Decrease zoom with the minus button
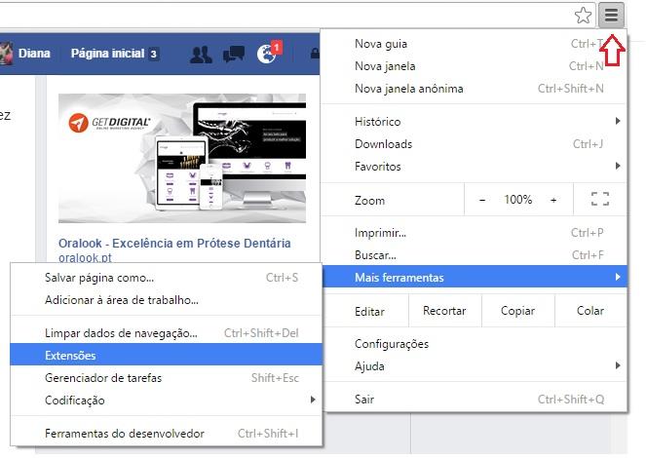Screen dimensions: 646x458 482,200
